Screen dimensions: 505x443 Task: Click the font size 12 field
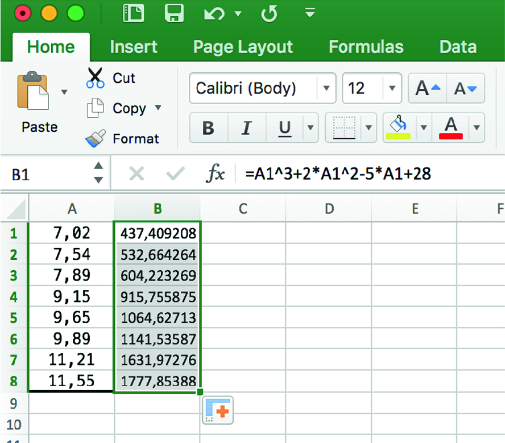(x=363, y=88)
